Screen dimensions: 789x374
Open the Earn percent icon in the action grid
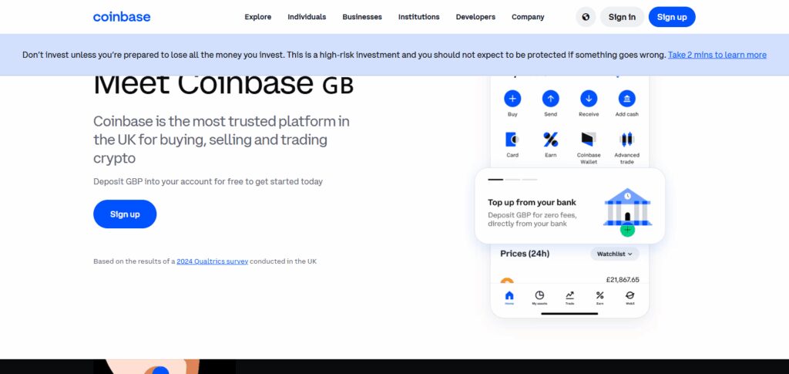(550, 140)
